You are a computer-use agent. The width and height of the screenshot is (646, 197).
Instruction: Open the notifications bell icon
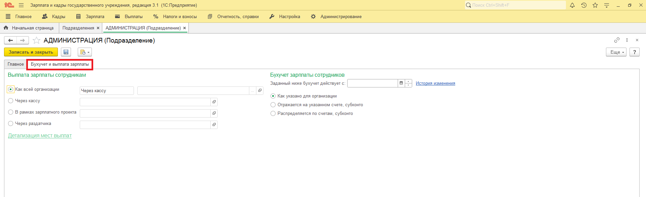coord(572,5)
